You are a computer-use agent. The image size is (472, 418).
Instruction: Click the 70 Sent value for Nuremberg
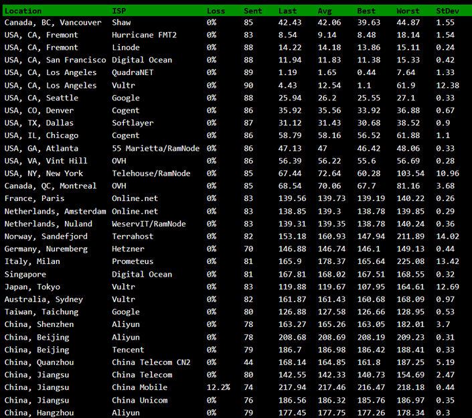click(x=248, y=249)
